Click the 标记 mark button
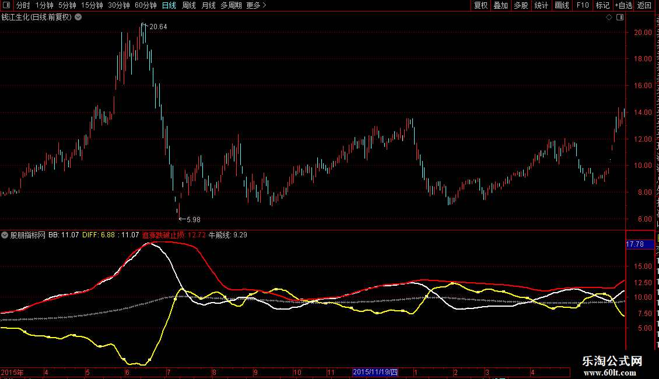Viewport: 659px width, 379px height. click(602, 5)
